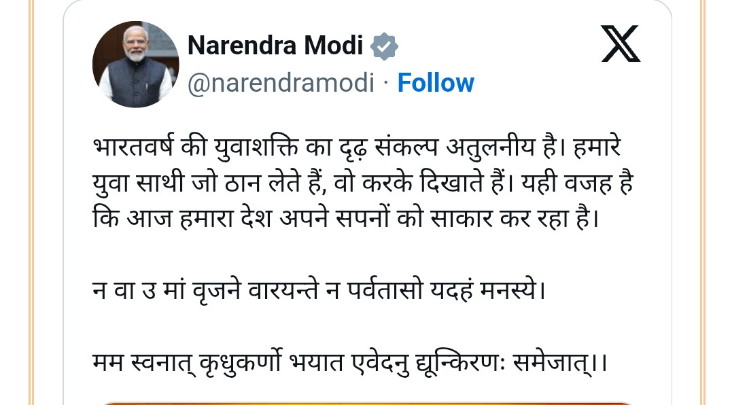Click the verified badge beside the author name
This screenshot has height=405, width=730.
tap(383, 46)
